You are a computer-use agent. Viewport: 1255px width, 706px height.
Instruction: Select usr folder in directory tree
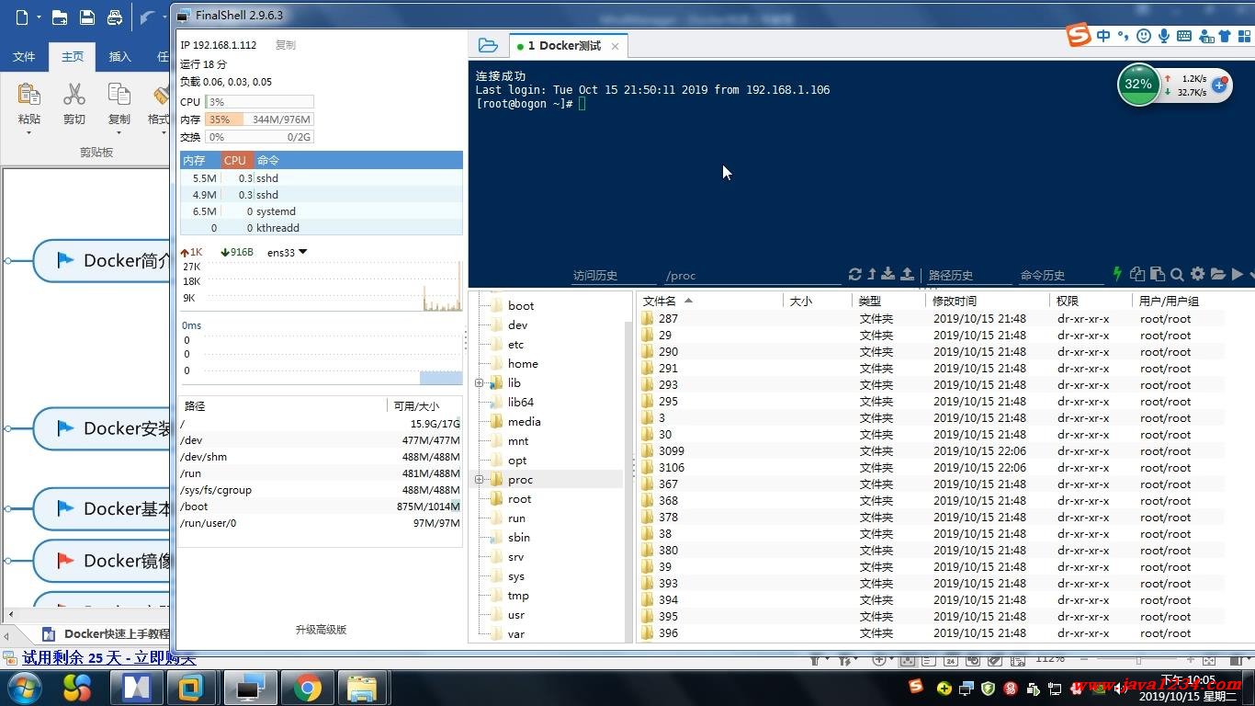[516, 615]
